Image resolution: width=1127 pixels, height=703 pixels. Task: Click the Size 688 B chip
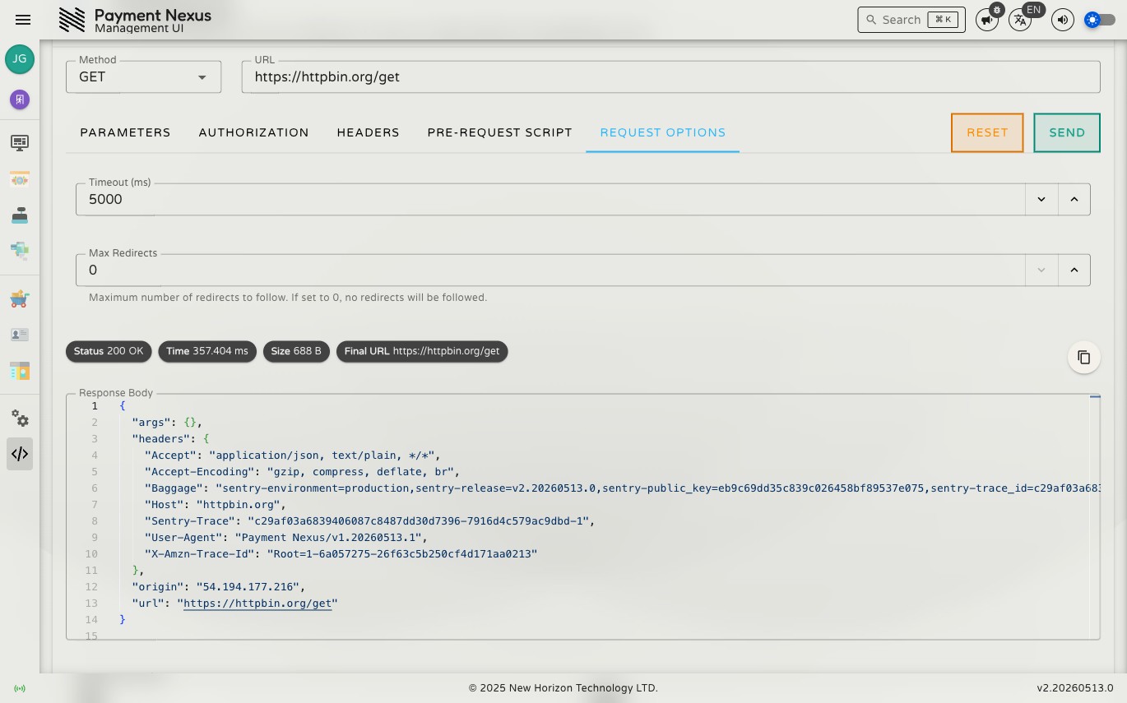pyautogui.click(x=296, y=351)
